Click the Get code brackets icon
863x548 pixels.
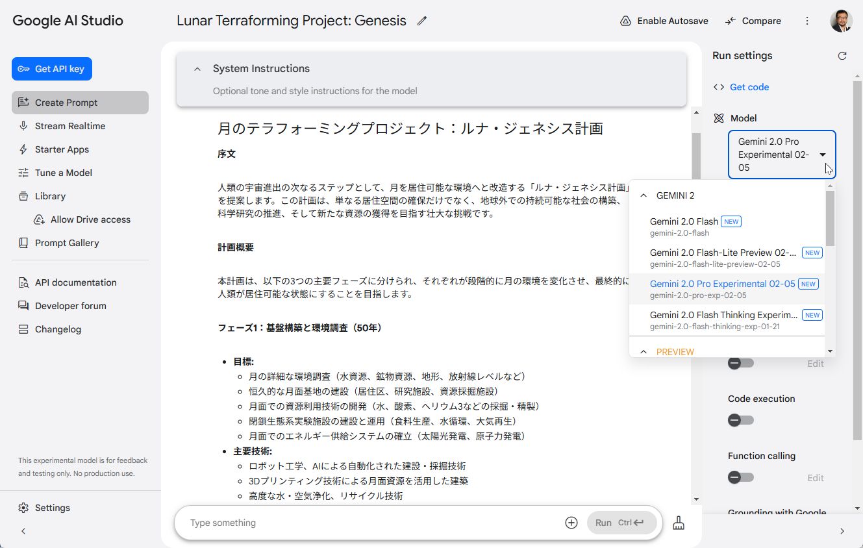click(x=719, y=87)
